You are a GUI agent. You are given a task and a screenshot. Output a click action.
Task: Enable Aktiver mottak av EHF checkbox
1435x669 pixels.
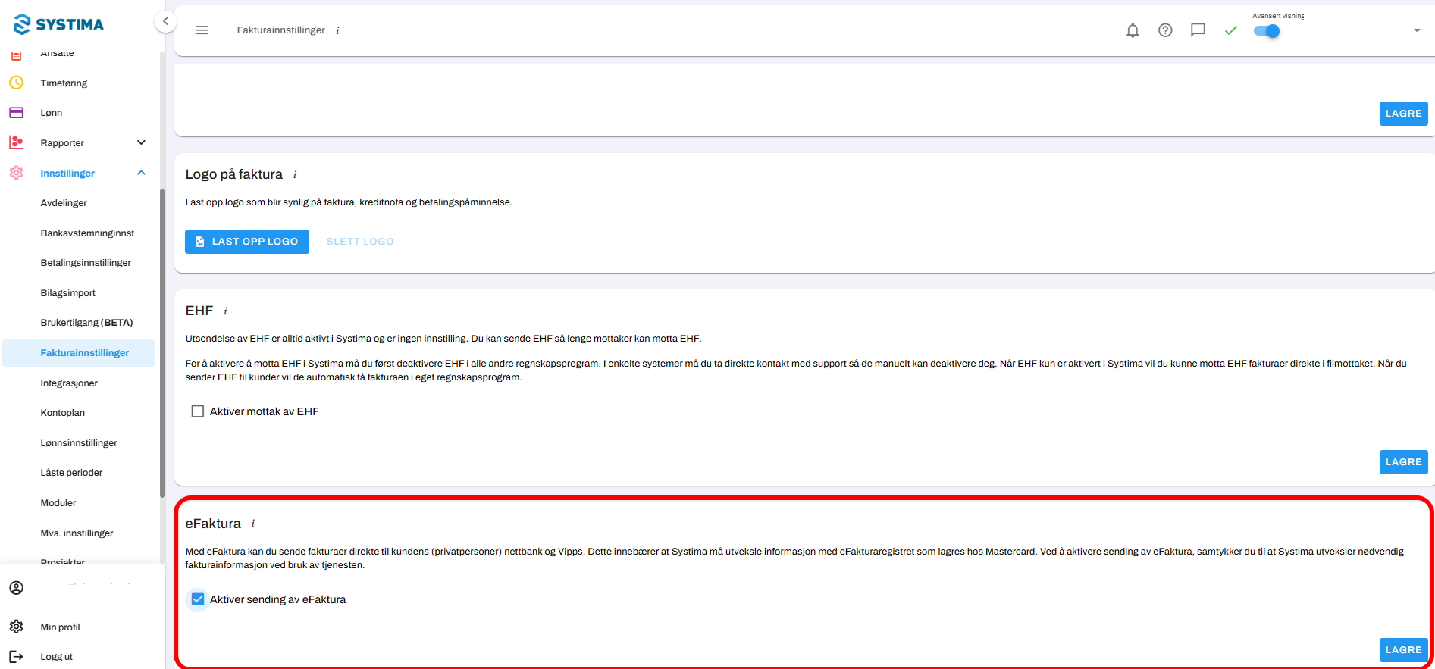pyautogui.click(x=198, y=411)
